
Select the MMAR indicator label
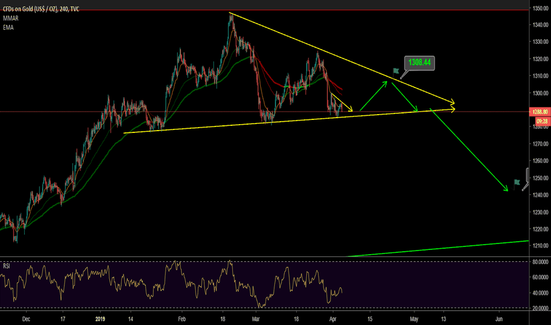[11, 18]
